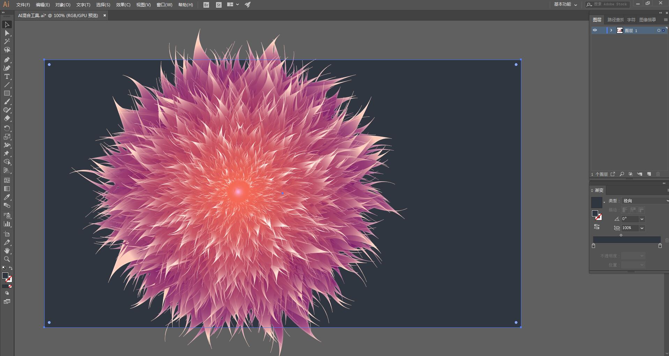
Task: Pick the Blend tool
Action: 7,206
